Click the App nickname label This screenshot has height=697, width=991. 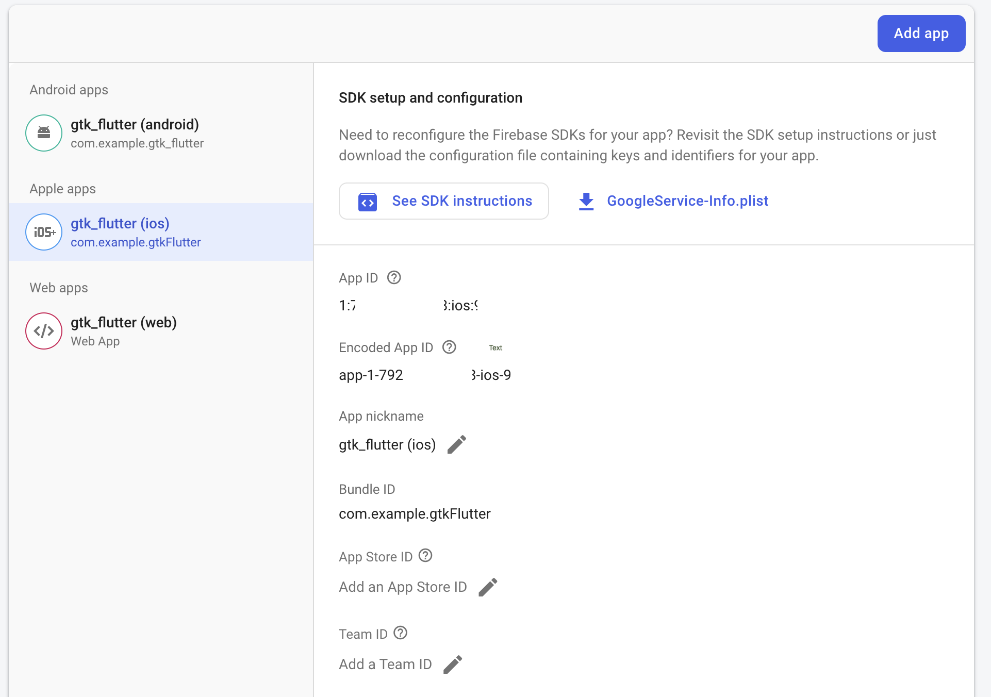point(381,416)
